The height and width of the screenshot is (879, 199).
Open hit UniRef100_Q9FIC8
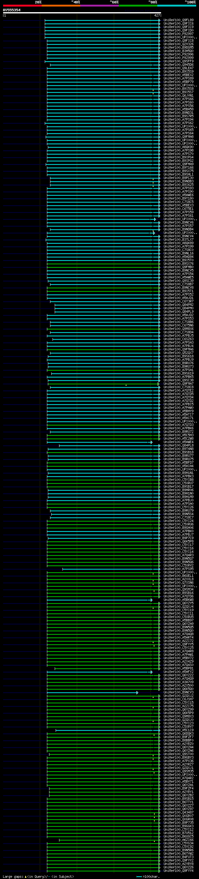click(x=178, y=41)
